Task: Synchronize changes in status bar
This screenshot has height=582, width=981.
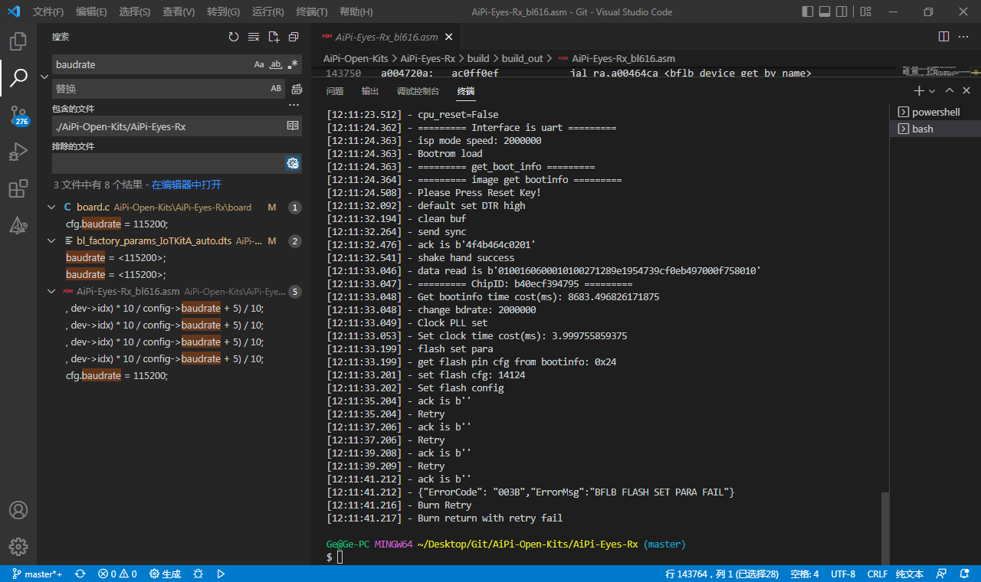Action: click(x=80, y=574)
